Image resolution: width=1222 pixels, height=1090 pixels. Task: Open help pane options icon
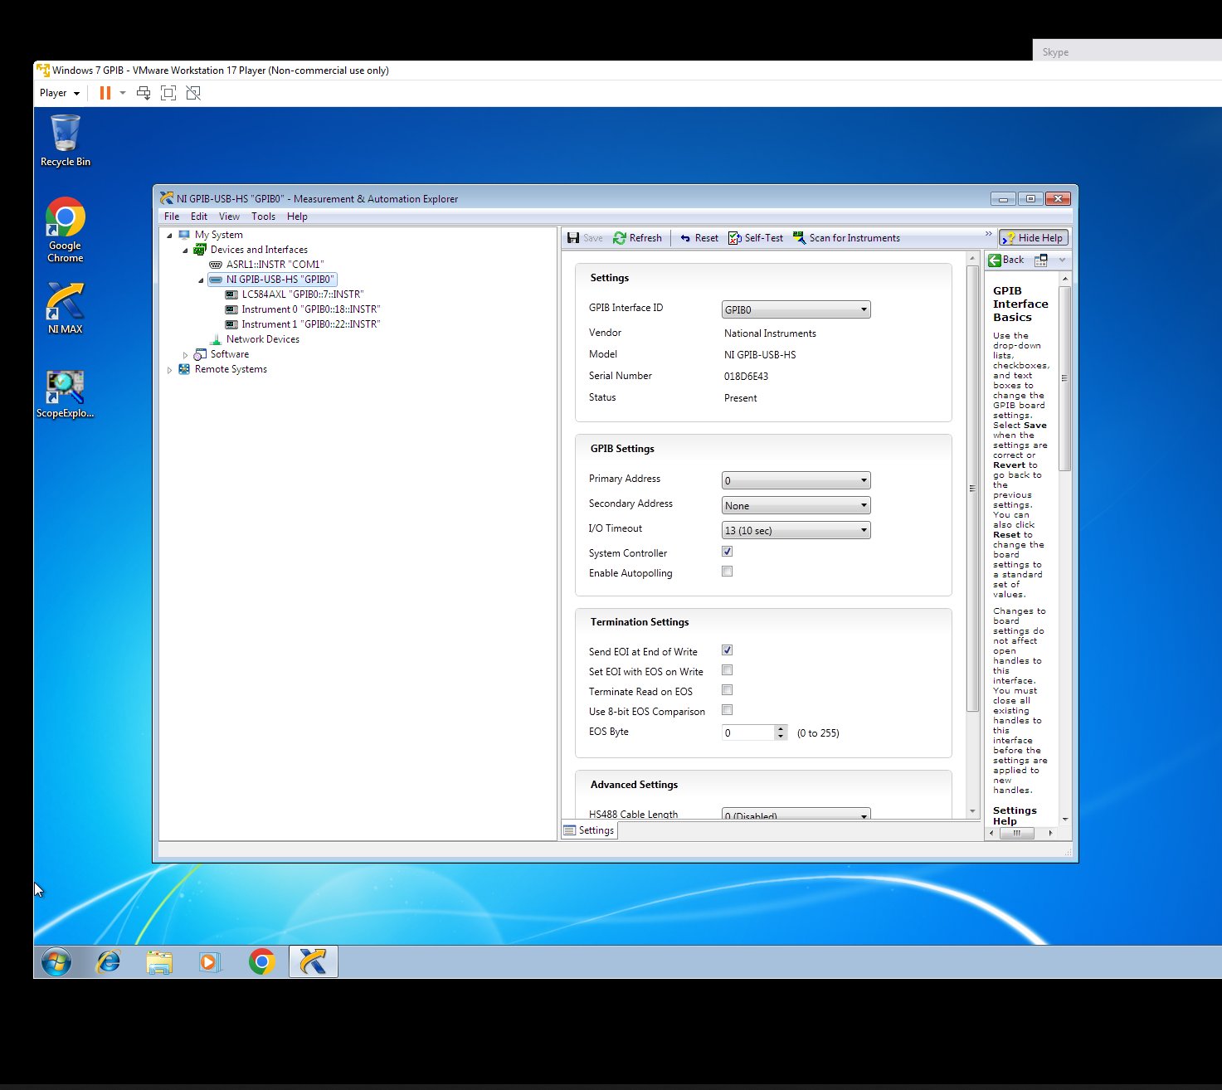pos(1041,260)
